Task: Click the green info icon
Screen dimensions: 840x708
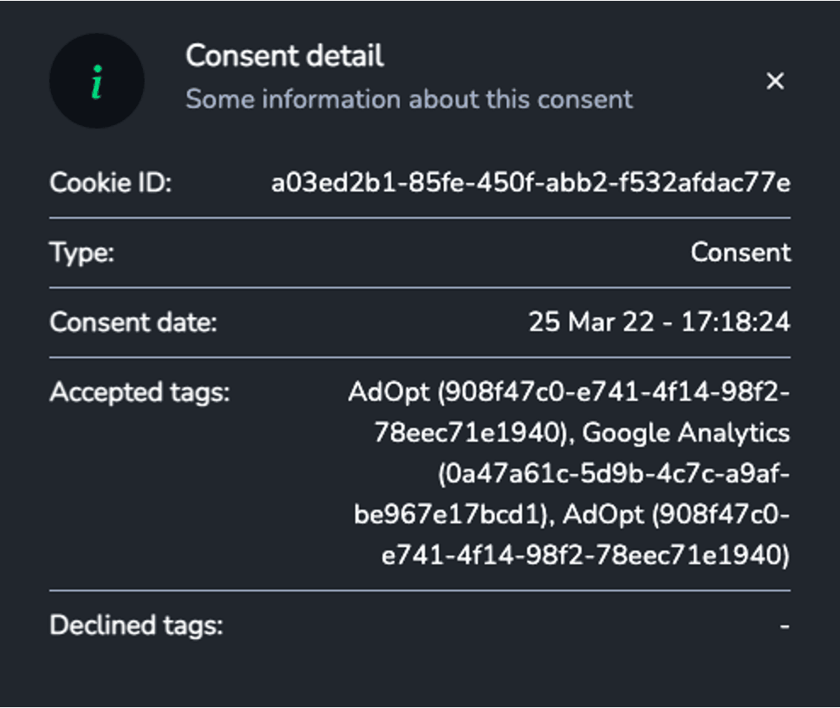Action: (97, 81)
